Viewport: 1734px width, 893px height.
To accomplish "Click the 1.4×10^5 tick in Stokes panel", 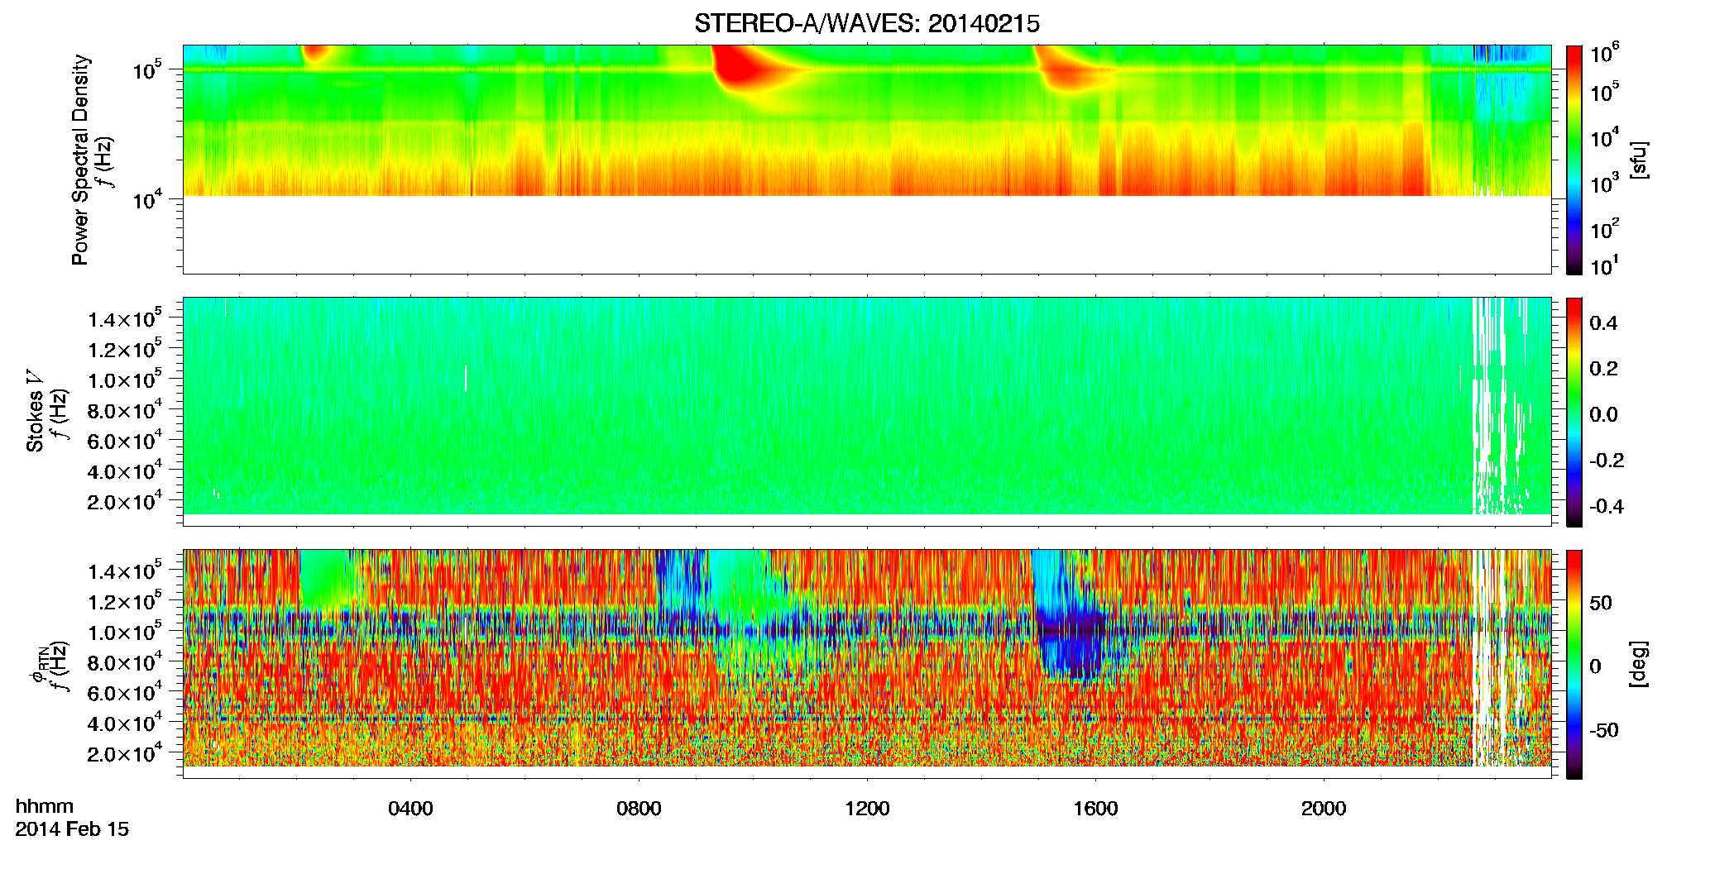I will (124, 319).
